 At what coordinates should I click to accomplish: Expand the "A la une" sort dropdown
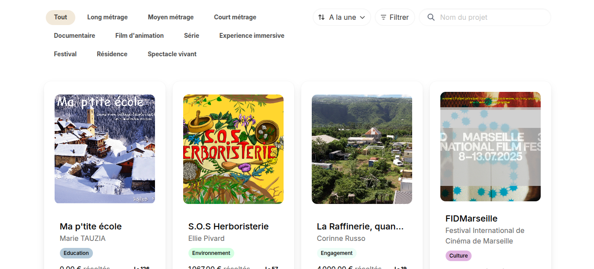coord(342,18)
